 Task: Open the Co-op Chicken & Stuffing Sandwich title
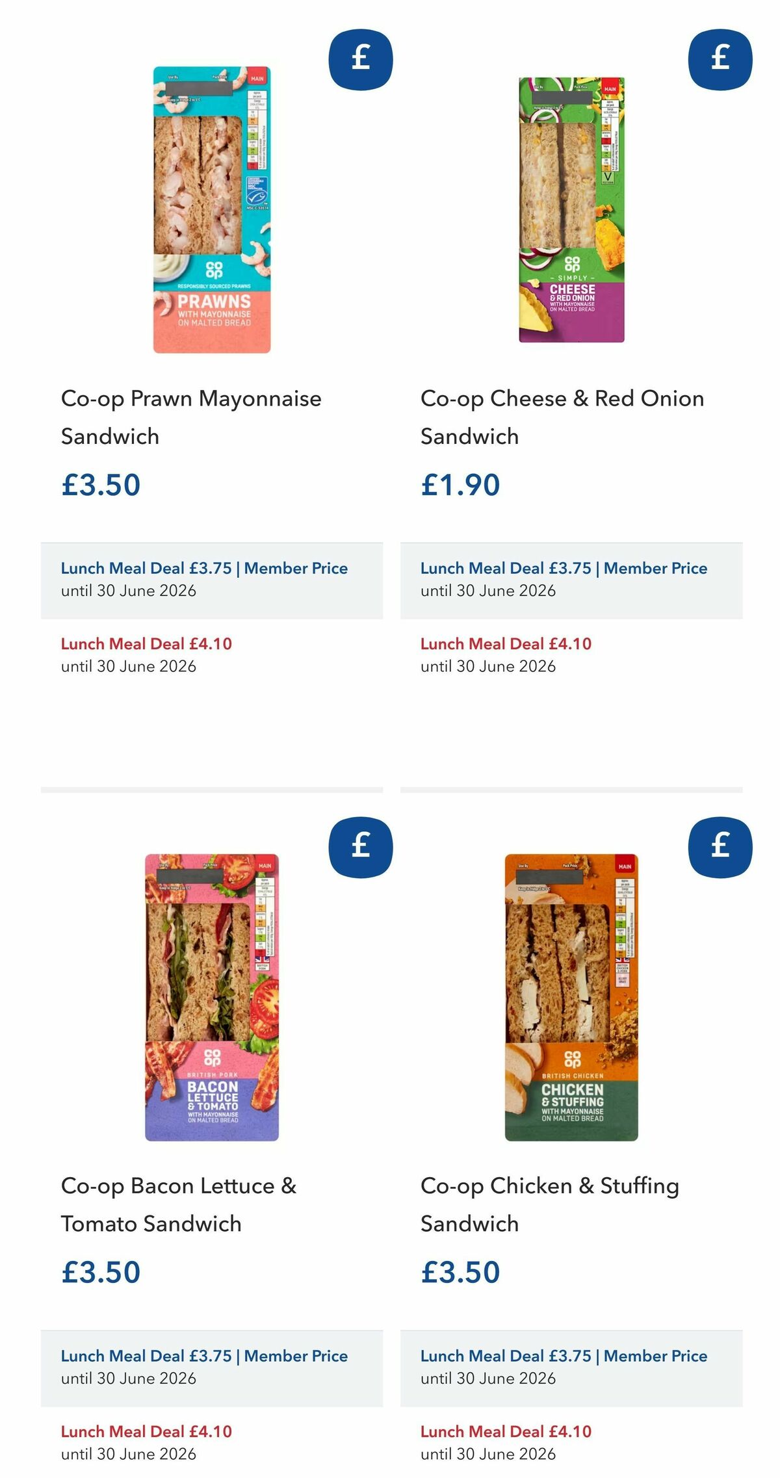[551, 1204]
